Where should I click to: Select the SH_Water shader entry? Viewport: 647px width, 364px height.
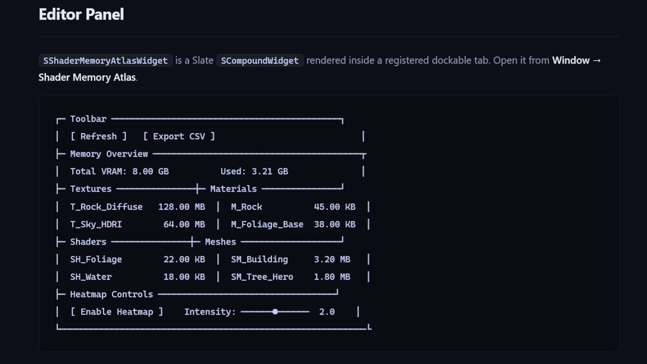pos(137,277)
